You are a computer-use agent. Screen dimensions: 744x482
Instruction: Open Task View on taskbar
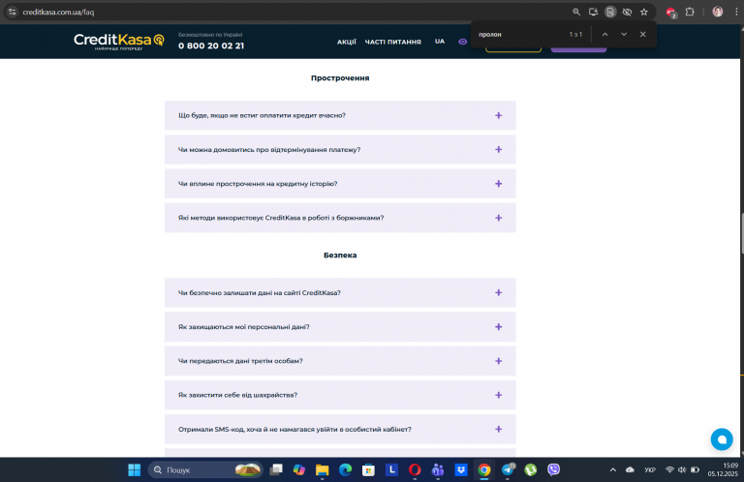[276, 469]
